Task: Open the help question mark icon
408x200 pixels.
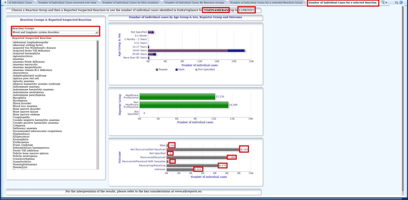Action: pyautogui.click(x=401, y=3)
